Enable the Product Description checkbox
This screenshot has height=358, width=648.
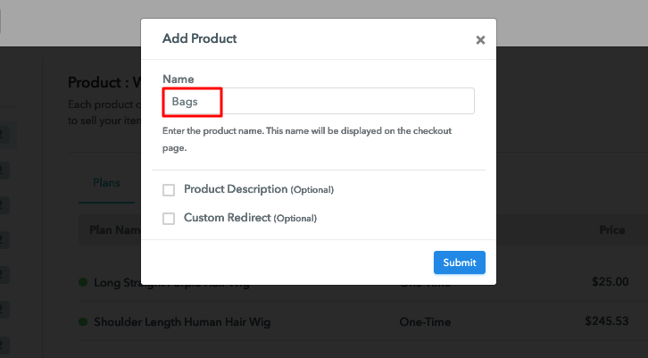pos(169,190)
